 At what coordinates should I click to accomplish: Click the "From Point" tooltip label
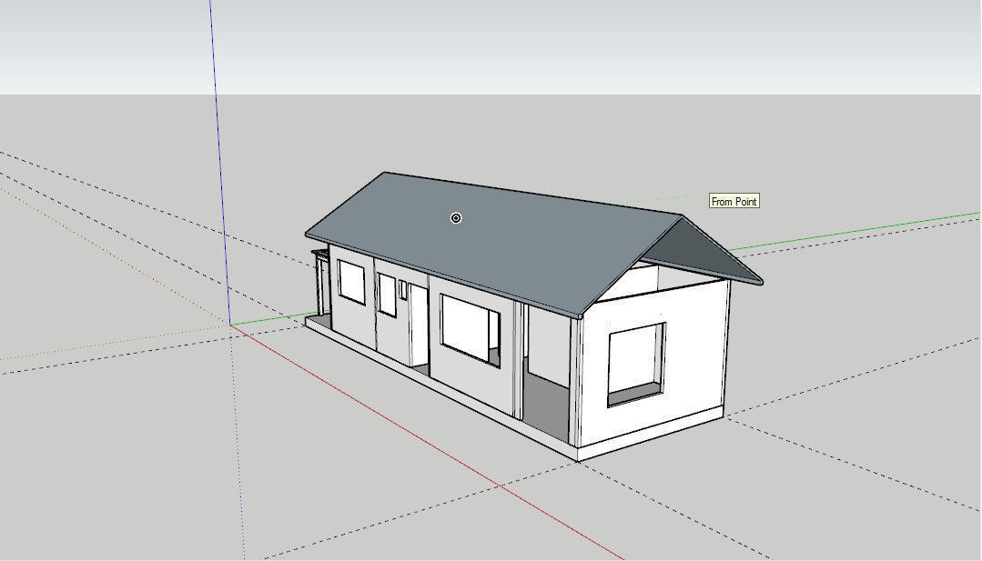click(x=734, y=201)
